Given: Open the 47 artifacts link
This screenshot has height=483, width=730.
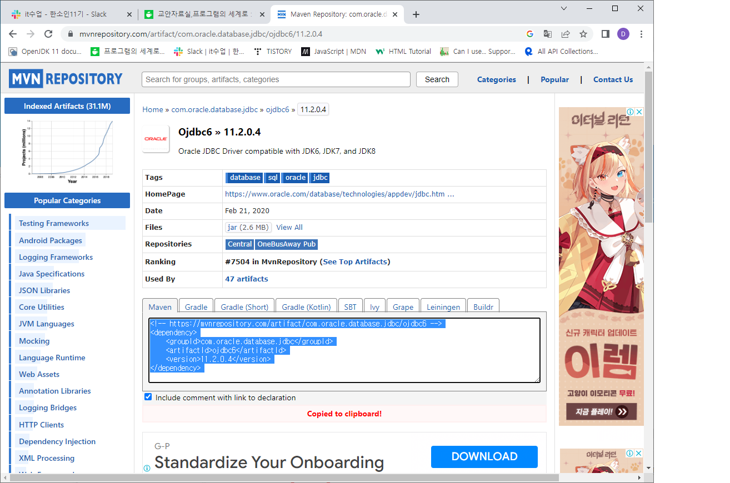Looking at the screenshot, I should [x=247, y=279].
